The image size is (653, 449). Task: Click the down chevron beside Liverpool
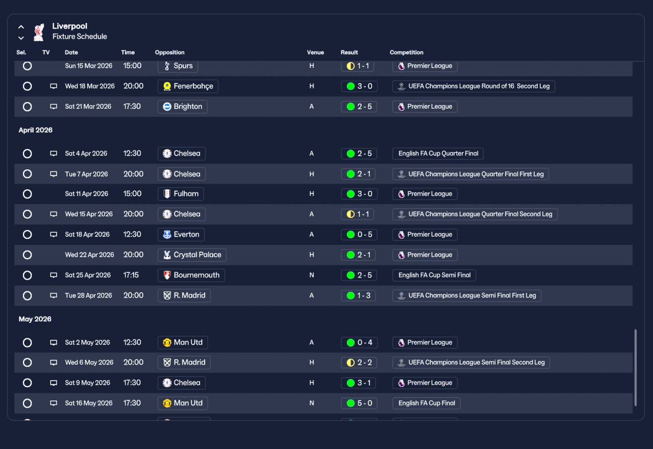click(21, 38)
